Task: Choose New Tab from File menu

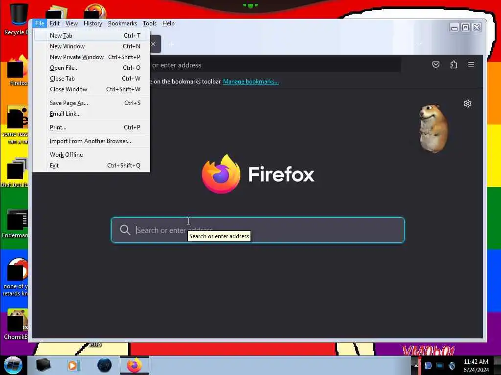Action: 91,35
